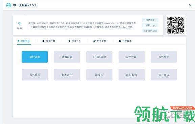
Task: Open the 合并表格 tool
Action: coord(164,75)
